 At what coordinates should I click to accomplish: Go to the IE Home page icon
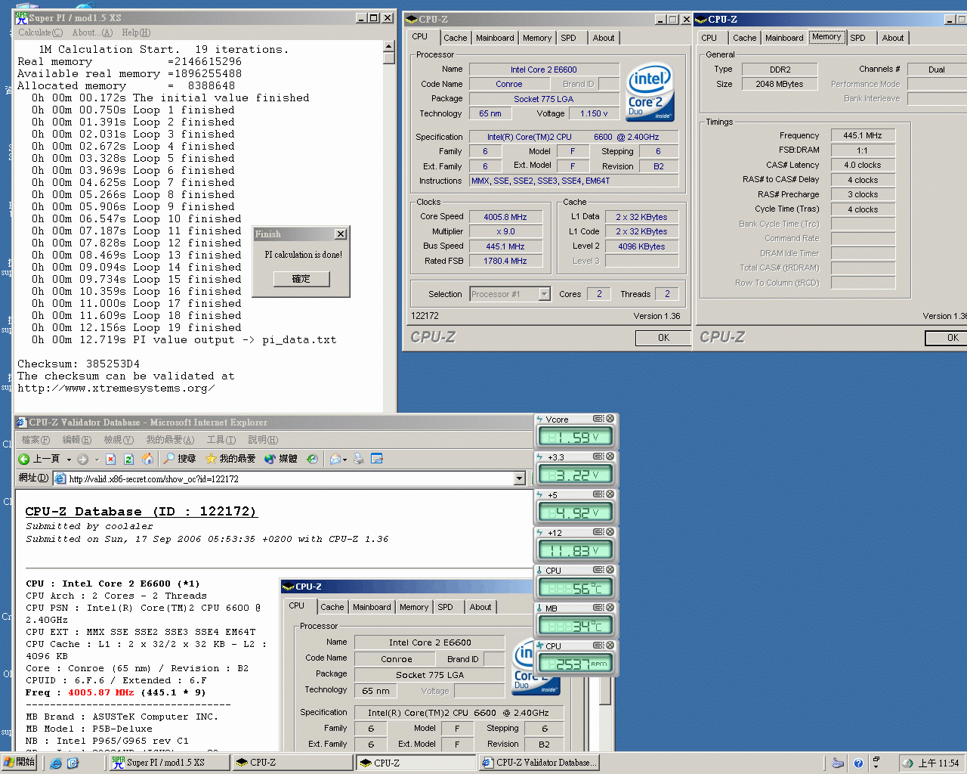click(147, 459)
